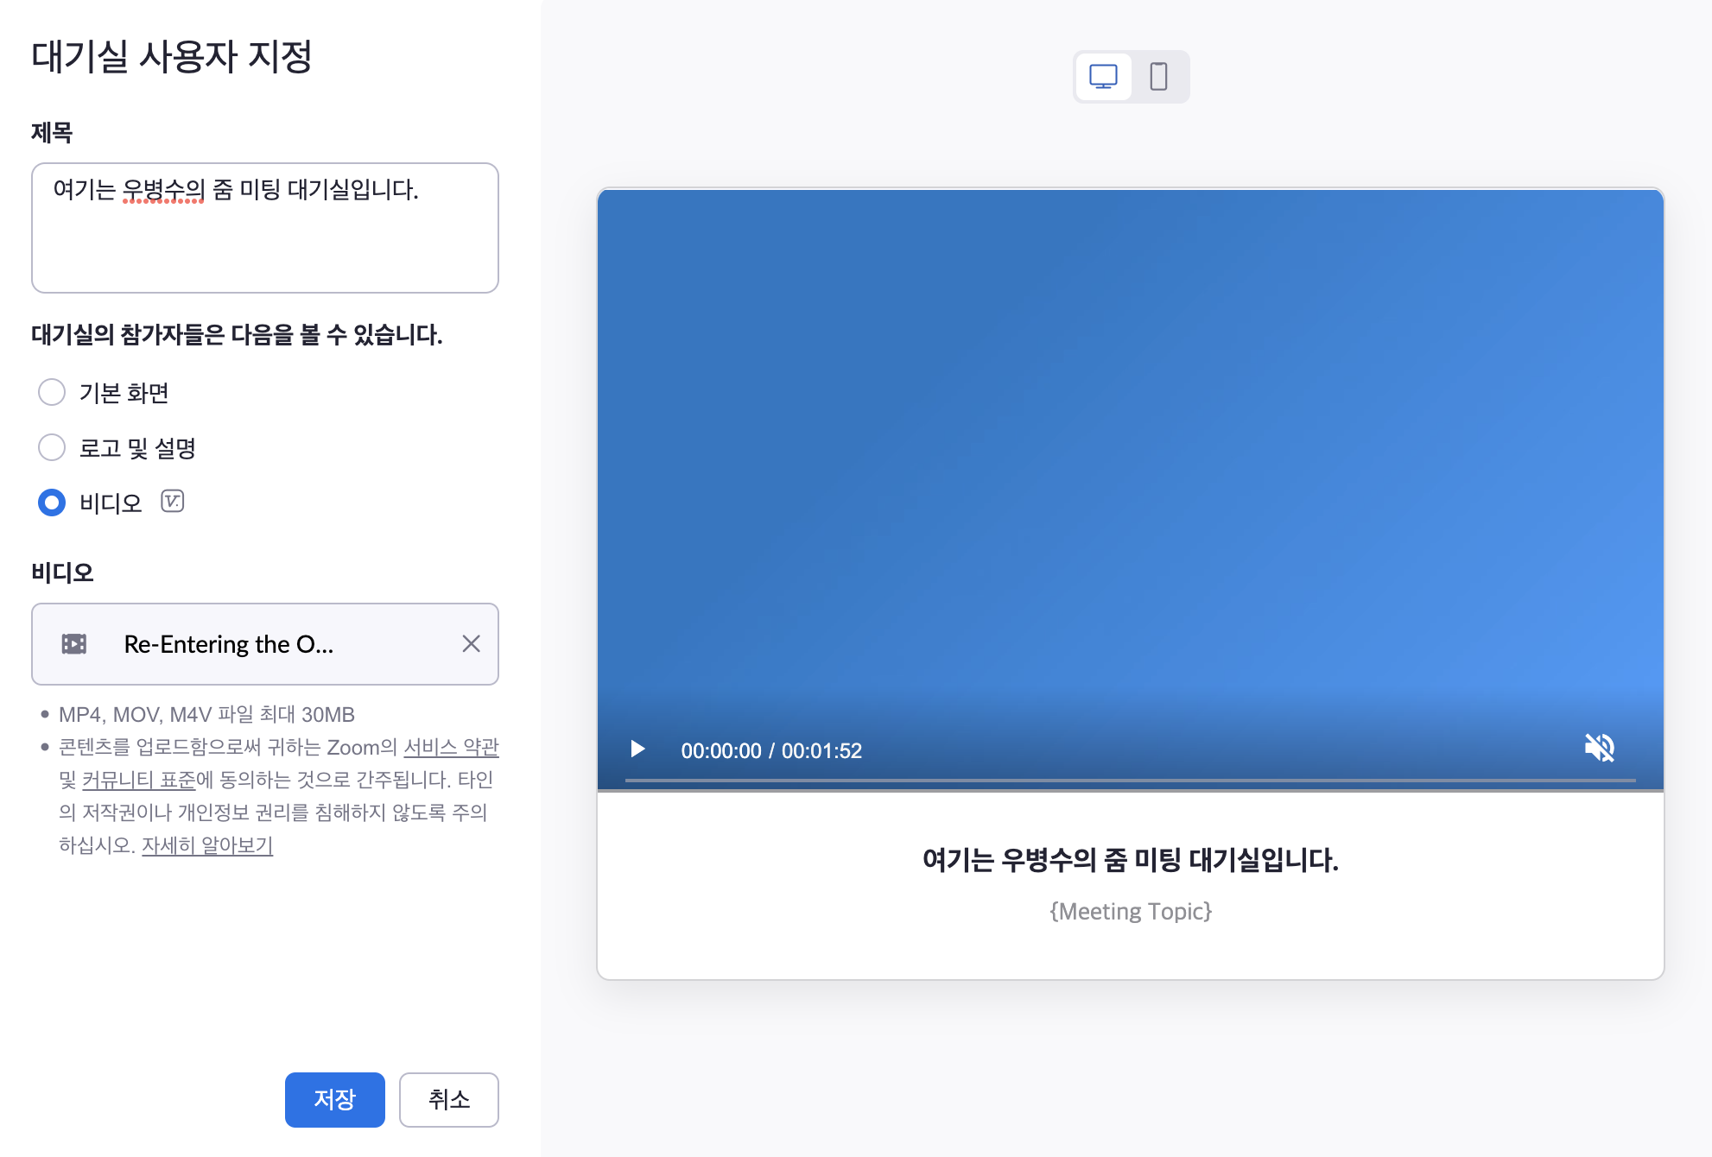
Task: Open the 커뮤니티 표준 link
Action: coord(138,780)
